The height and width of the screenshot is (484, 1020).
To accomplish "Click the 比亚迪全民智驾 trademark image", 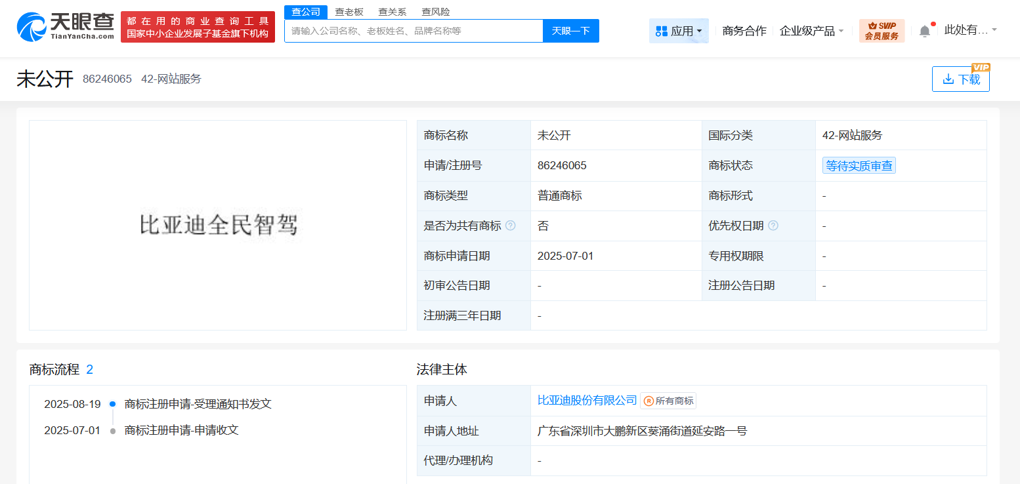I will pyautogui.click(x=217, y=226).
